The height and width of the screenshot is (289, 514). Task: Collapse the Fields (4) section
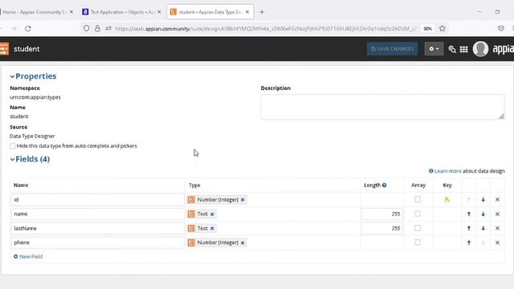(13, 159)
